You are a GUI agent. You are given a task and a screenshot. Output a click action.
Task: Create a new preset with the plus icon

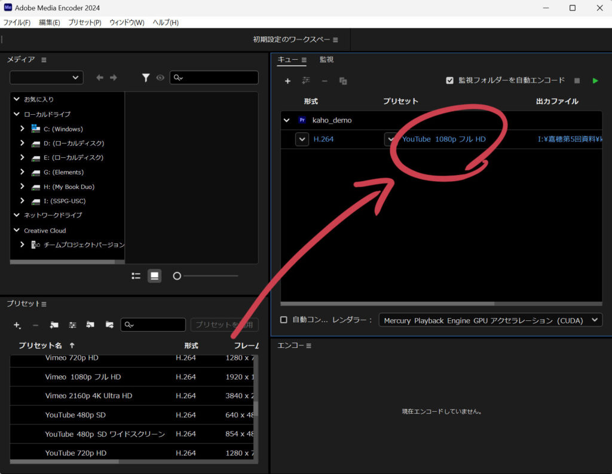[17, 325]
